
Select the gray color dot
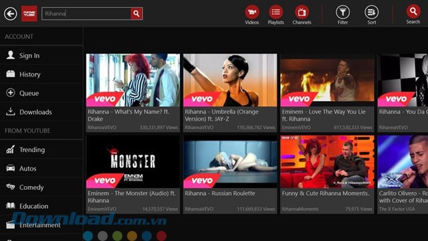[x=102, y=236]
